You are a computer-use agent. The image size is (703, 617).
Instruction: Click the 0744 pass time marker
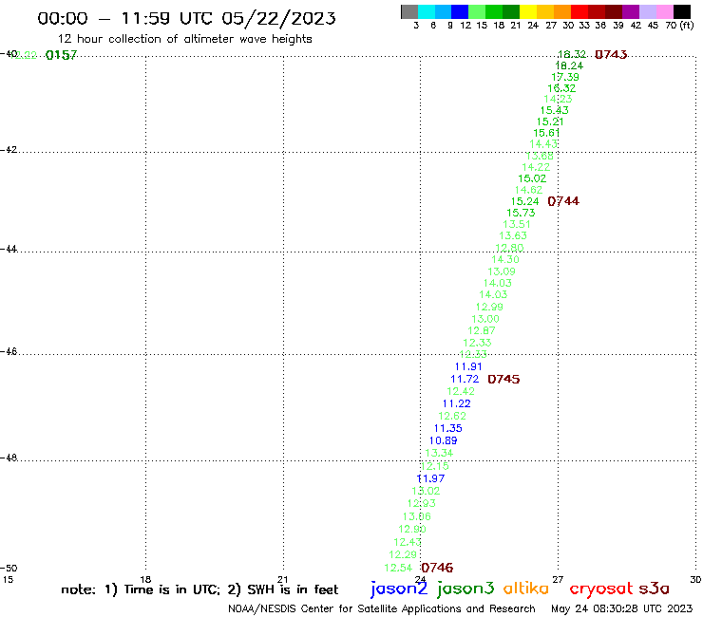pos(563,201)
